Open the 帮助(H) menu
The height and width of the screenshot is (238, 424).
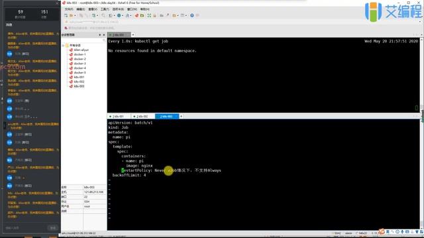pyautogui.click(x=145, y=9)
